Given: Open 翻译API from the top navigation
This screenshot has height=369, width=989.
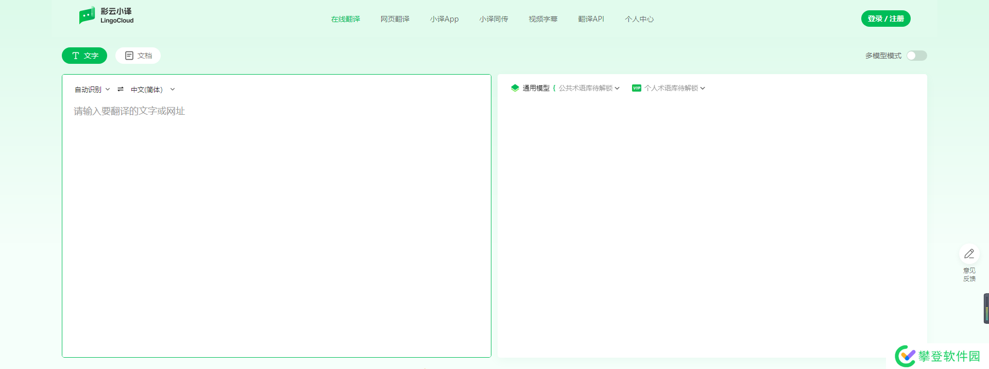Looking at the screenshot, I should coord(591,19).
